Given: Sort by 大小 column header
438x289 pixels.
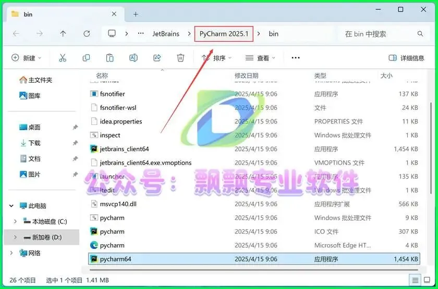Looking at the screenshot, I should 386,76.
